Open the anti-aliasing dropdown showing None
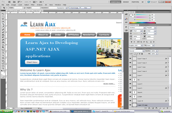Image resolution: width=172 pixels, height=113 pixels. [153, 45]
